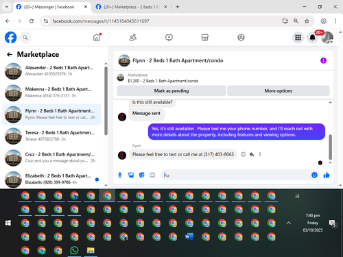Open More options for listing
Viewport: 343px width, 257px height.
click(x=279, y=90)
